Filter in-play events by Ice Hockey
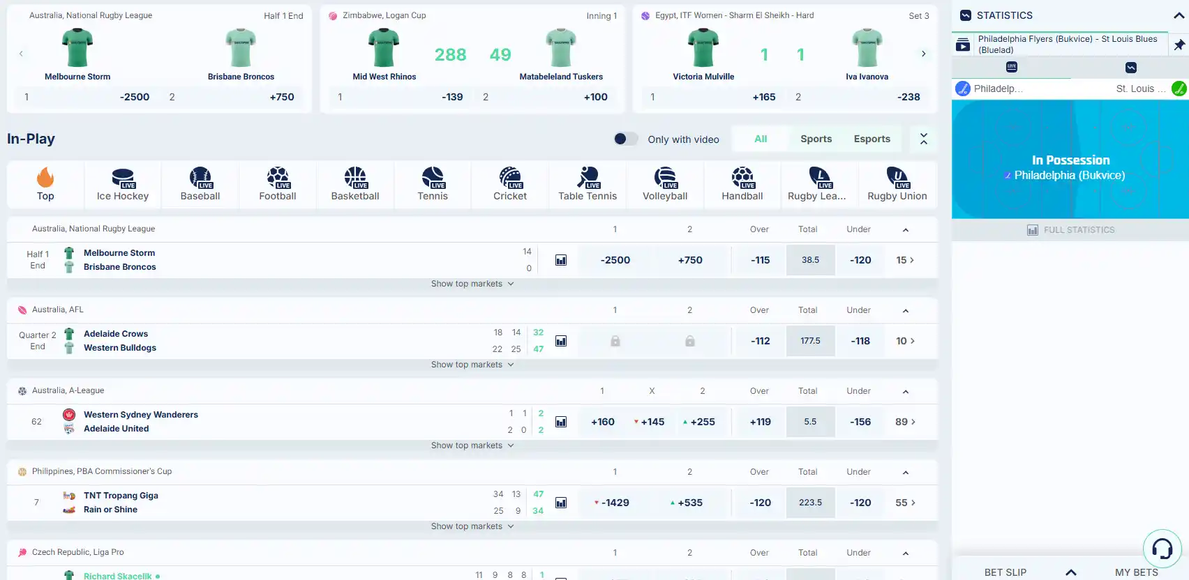Screen dimensions: 1189x580 pyautogui.click(x=123, y=185)
